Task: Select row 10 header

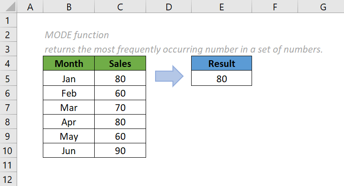Action: [x=9, y=151]
